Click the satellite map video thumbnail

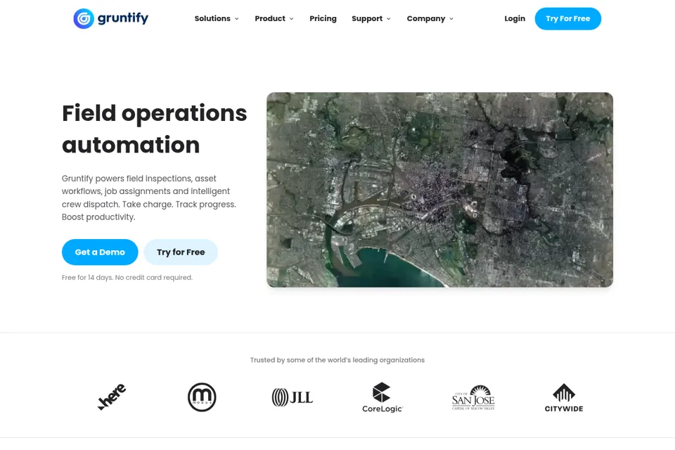pos(439,189)
